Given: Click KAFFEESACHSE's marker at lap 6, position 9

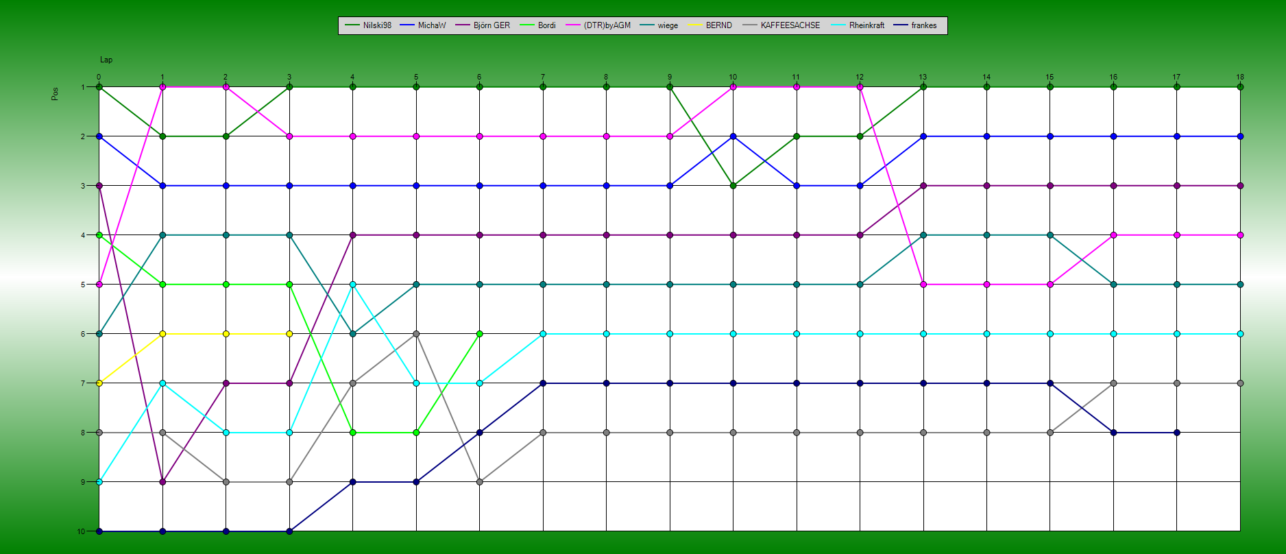Looking at the screenshot, I should pyautogui.click(x=479, y=482).
